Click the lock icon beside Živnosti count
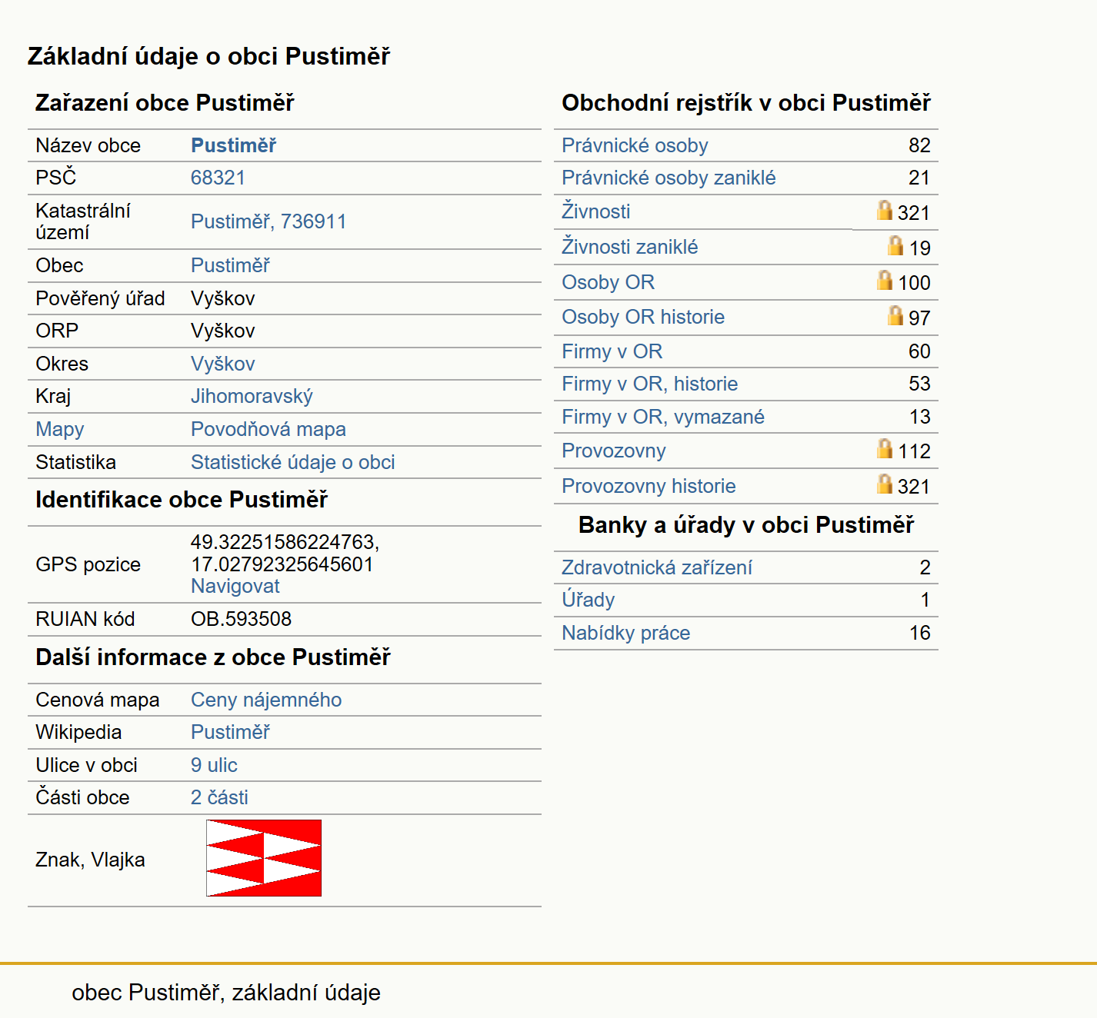 pyautogui.click(x=885, y=210)
